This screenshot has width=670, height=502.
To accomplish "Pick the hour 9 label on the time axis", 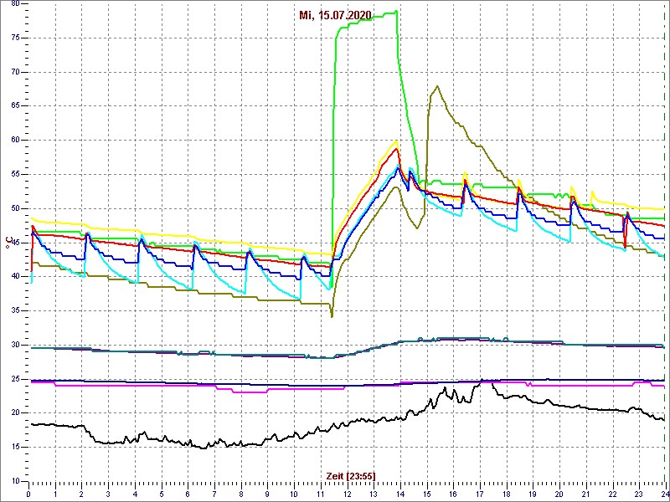I will 267,494.
